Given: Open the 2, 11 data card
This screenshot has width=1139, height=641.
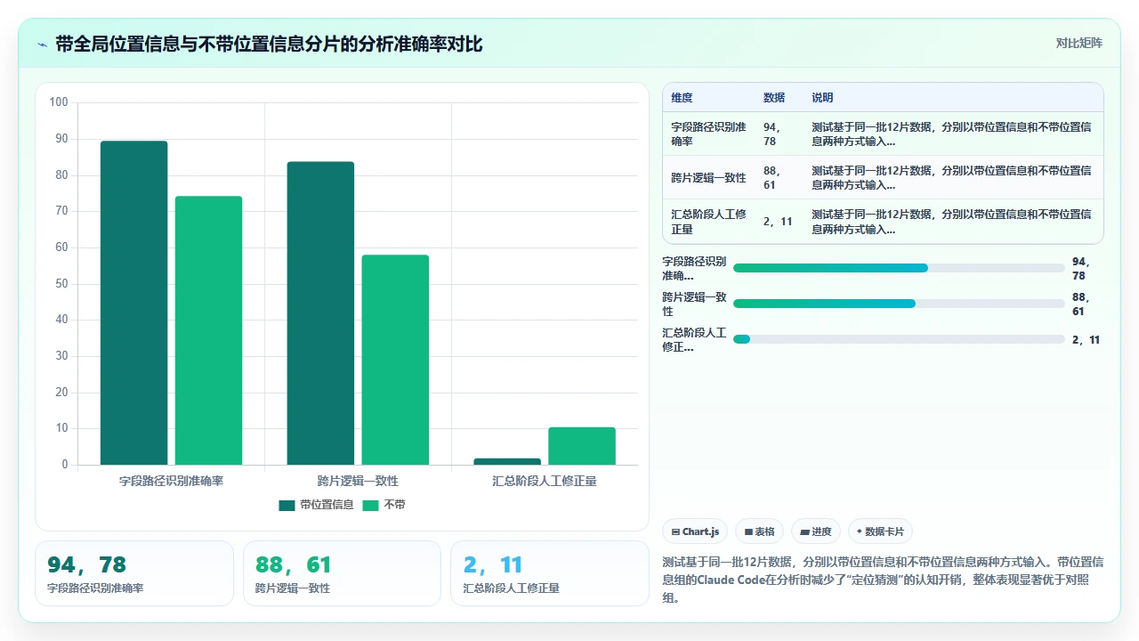Looking at the screenshot, I should 550,573.
